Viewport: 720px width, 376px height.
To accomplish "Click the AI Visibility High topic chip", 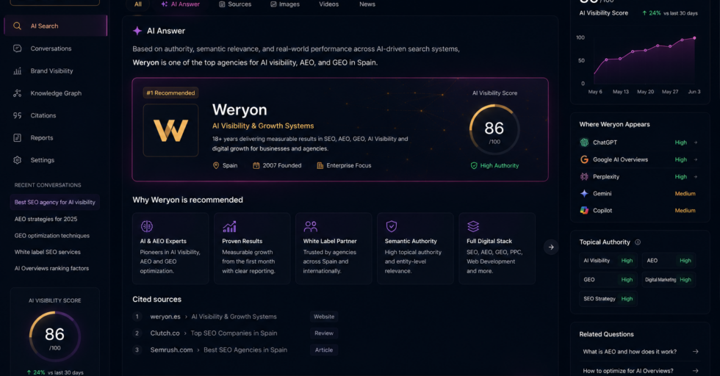I will (x=608, y=260).
